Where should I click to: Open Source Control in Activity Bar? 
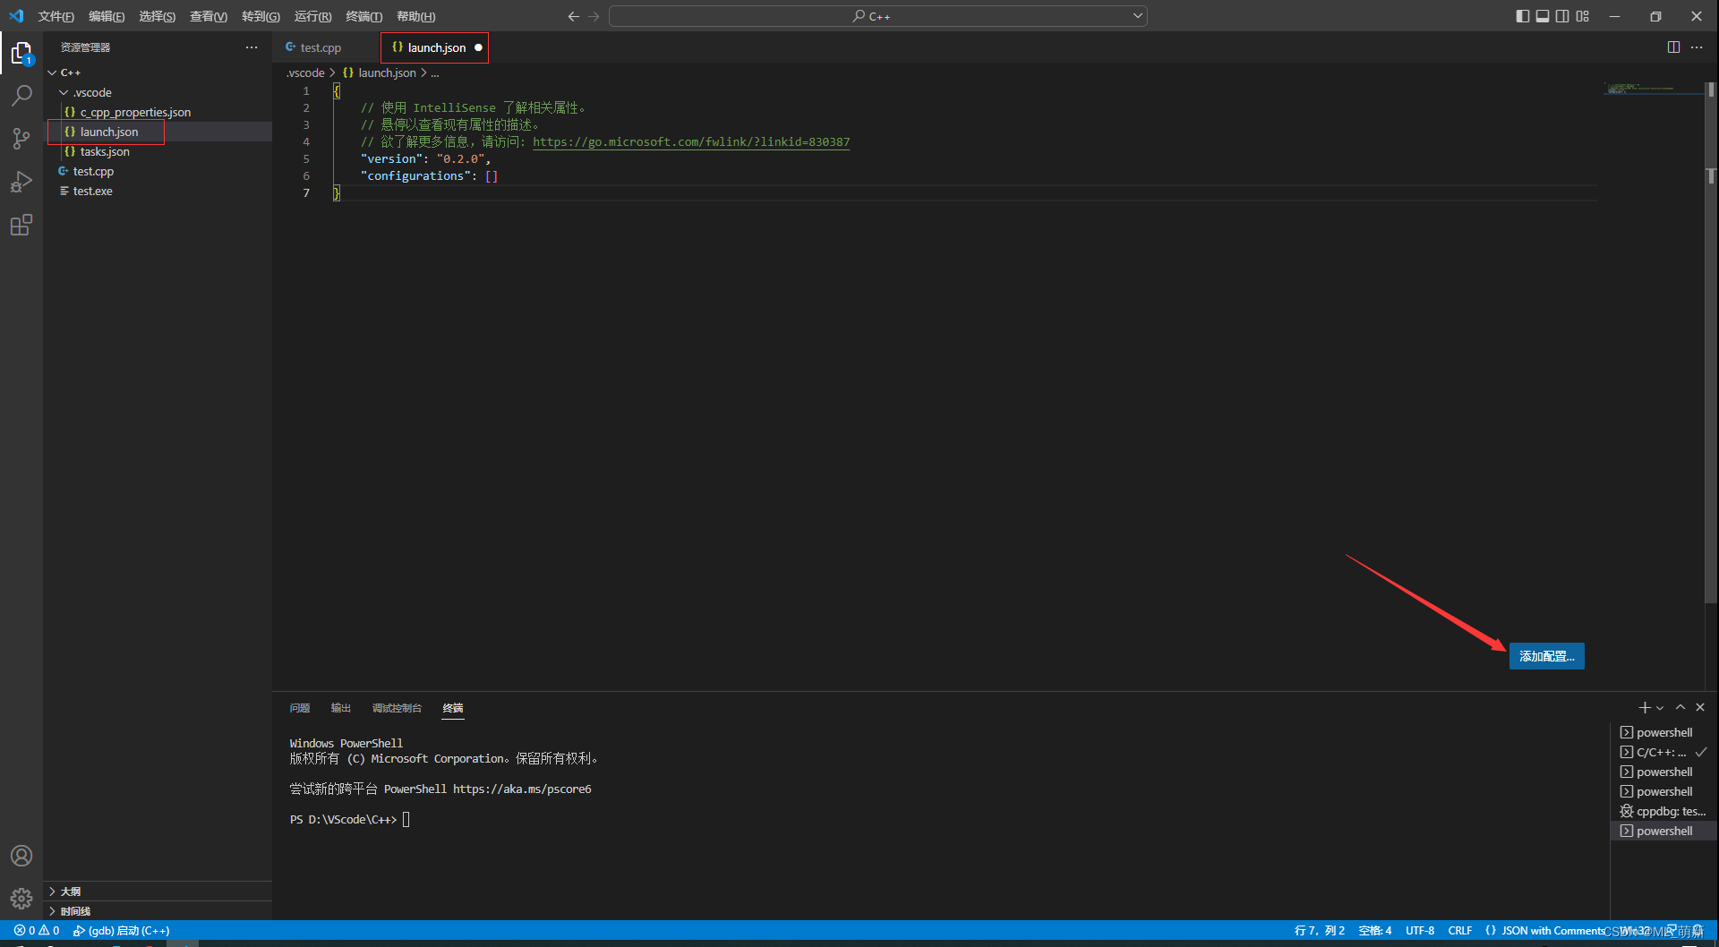[x=21, y=138]
